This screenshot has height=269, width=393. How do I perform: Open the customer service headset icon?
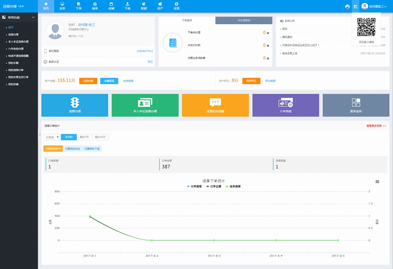coord(347,7)
